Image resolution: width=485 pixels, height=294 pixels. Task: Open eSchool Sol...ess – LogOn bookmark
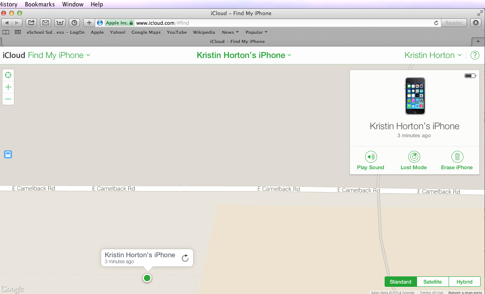56,32
